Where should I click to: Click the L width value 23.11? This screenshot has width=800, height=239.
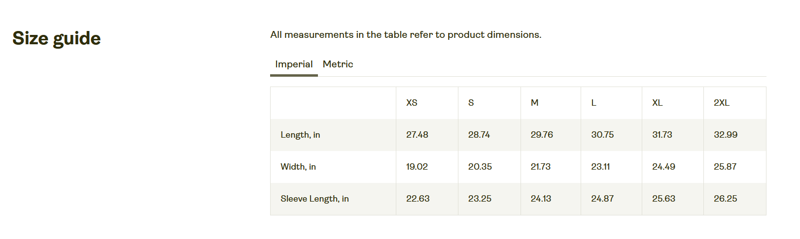click(600, 167)
